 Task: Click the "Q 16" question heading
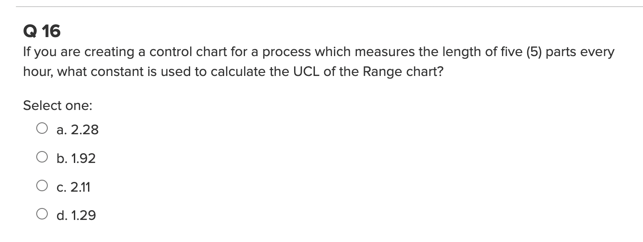pos(42,31)
